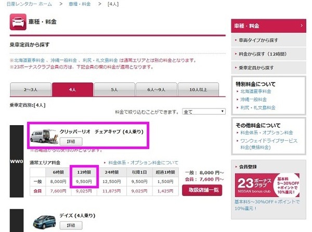Image resolution: width=312 pixels, height=232 pixels.
Task: Click the chevron arrow on the red 車種・料金 sidebar header
Action: click(x=302, y=26)
